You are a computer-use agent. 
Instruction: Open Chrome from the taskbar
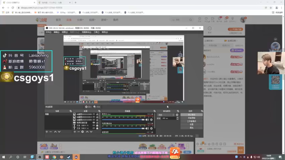tap(54, 157)
